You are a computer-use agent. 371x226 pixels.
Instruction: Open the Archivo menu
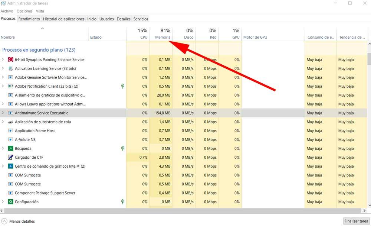(x=7, y=11)
